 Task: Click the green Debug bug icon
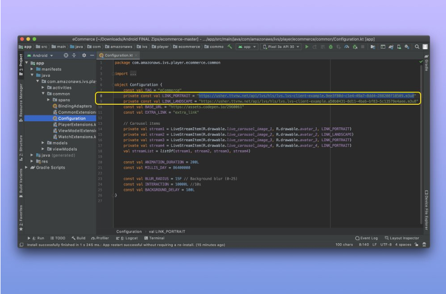(x=331, y=47)
